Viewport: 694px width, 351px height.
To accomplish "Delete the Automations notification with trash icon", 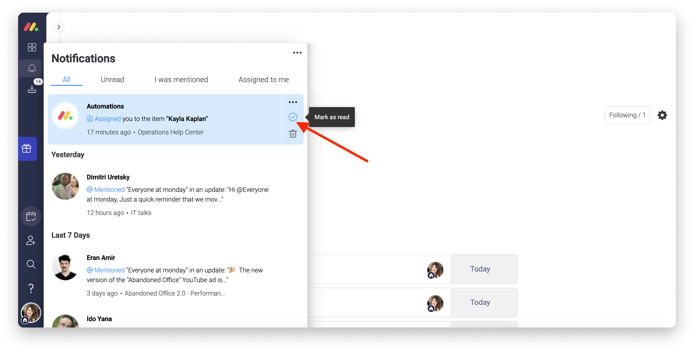I will [293, 134].
